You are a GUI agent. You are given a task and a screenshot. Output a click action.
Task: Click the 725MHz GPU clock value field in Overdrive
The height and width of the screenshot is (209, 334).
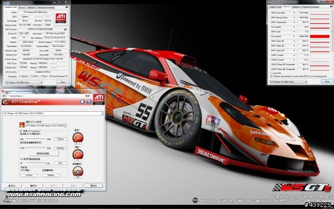point(61,139)
